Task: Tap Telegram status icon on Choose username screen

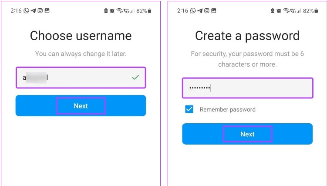Action: (x=33, y=10)
